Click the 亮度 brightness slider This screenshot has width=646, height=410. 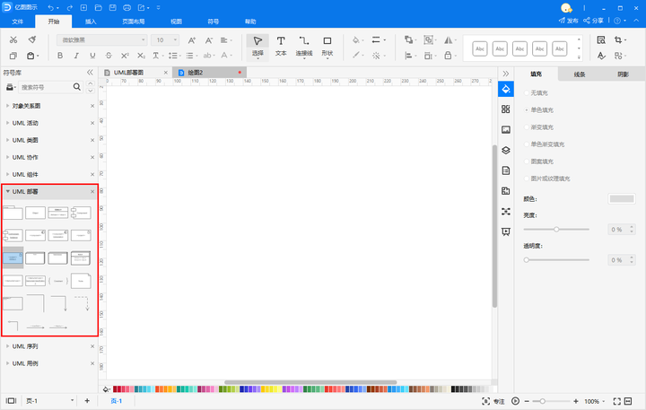(x=556, y=230)
